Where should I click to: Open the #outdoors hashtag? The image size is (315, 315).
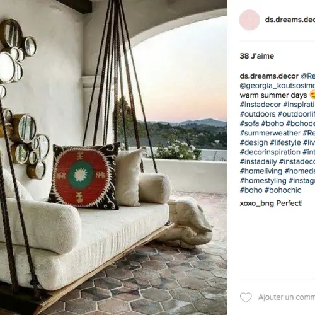coord(258,114)
